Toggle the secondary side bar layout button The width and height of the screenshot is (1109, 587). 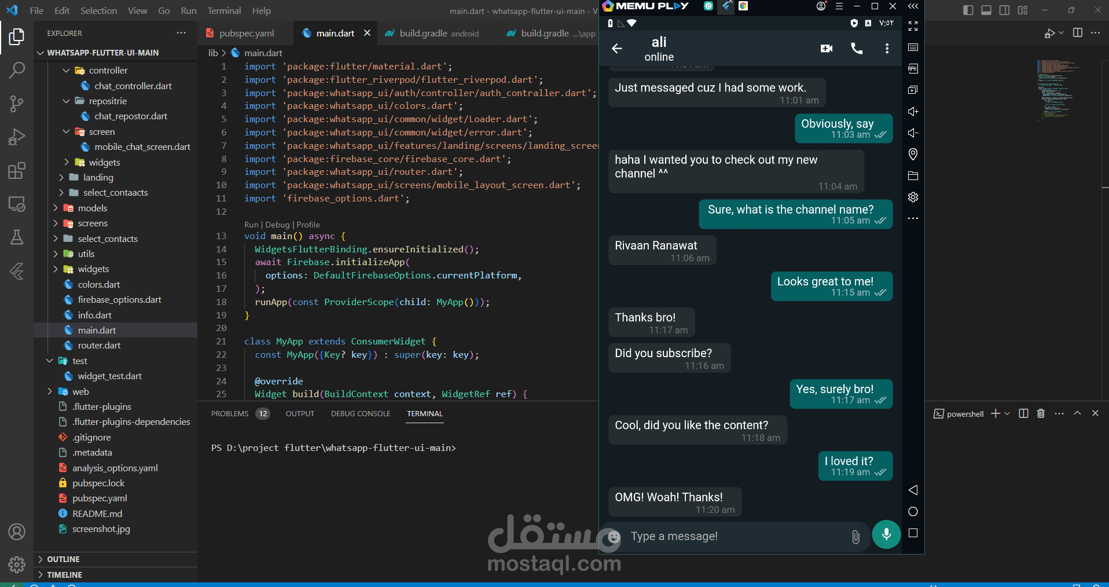1004,10
